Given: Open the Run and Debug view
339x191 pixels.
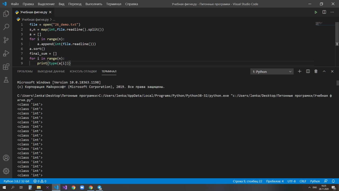Looking at the screenshot, I should pyautogui.click(x=6, y=53).
